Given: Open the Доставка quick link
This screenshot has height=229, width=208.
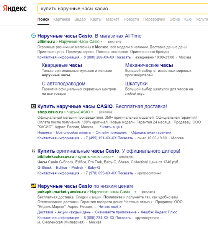Looking at the screenshot, I should point(45,212).
